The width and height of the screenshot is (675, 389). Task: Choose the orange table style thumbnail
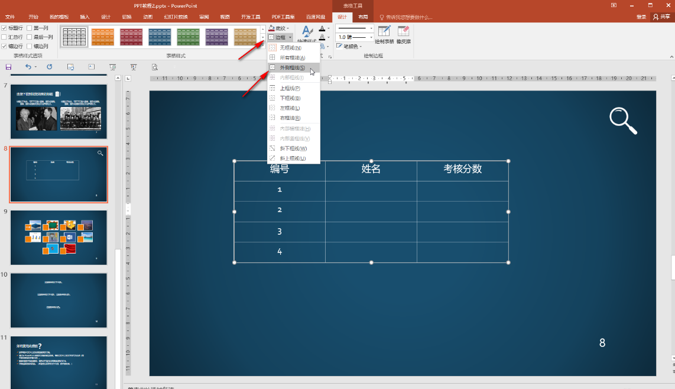click(x=103, y=37)
